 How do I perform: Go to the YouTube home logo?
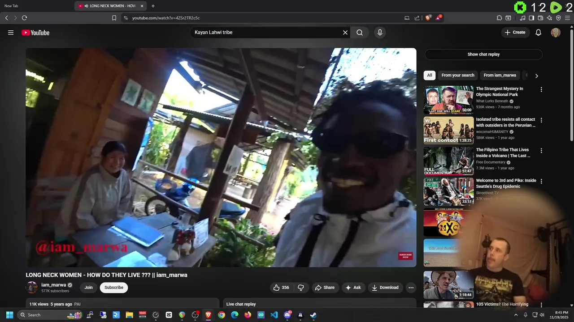35,32
